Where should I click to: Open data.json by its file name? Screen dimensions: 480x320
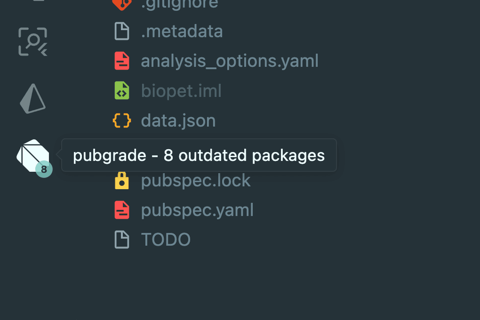click(178, 121)
